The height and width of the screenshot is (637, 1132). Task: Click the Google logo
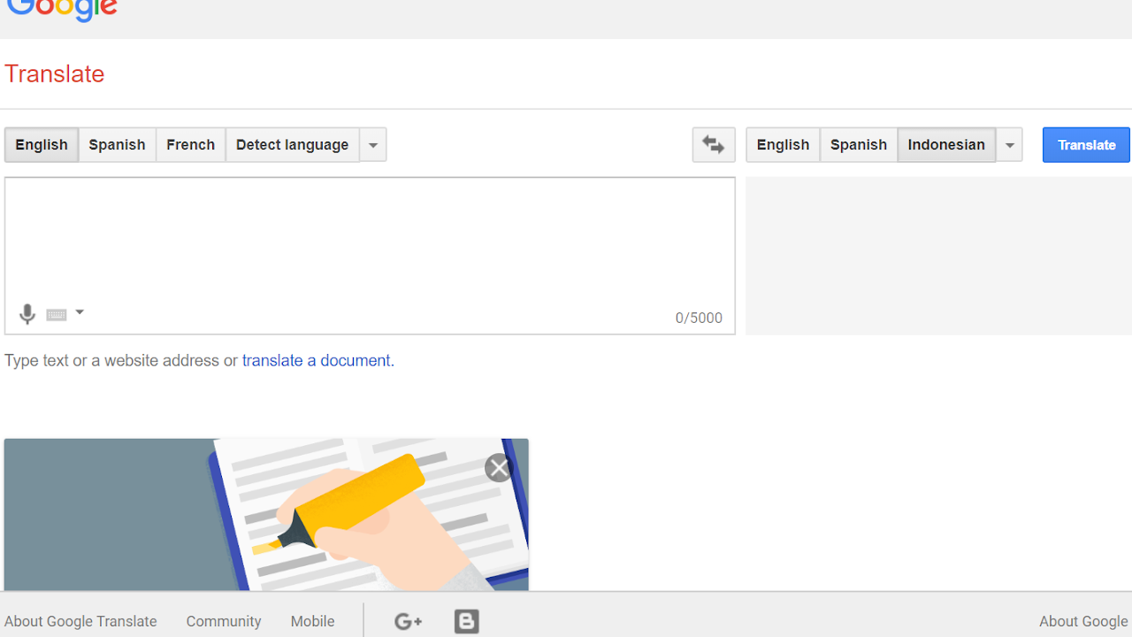[62, 11]
